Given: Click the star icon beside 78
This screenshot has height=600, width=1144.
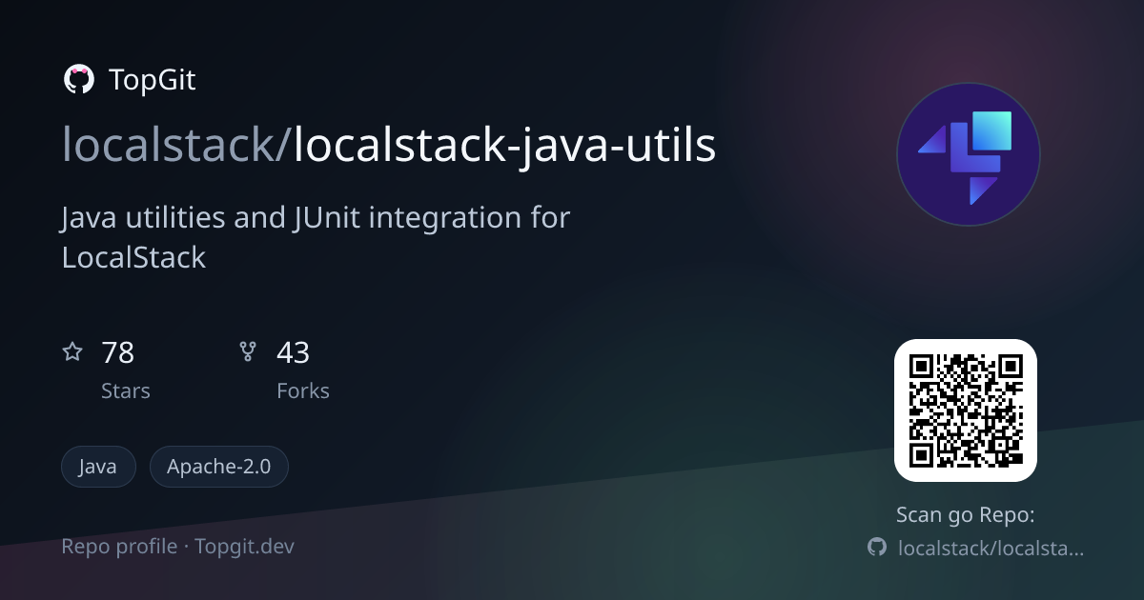Looking at the screenshot, I should pyautogui.click(x=72, y=352).
